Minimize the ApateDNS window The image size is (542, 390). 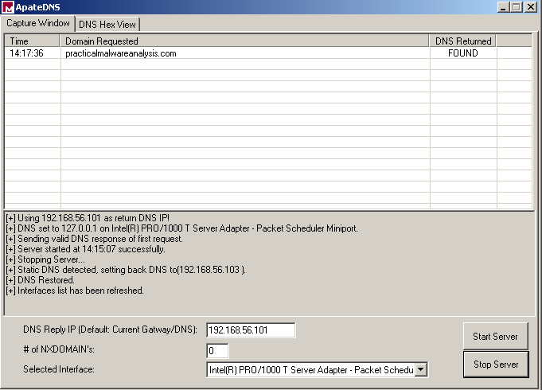[x=504, y=7]
